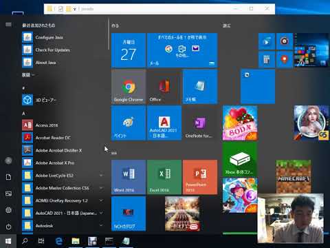Launch Google Chrome tile
The height and width of the screenshot is (248, 330).
pyautogui.click(x=129, y=87)
